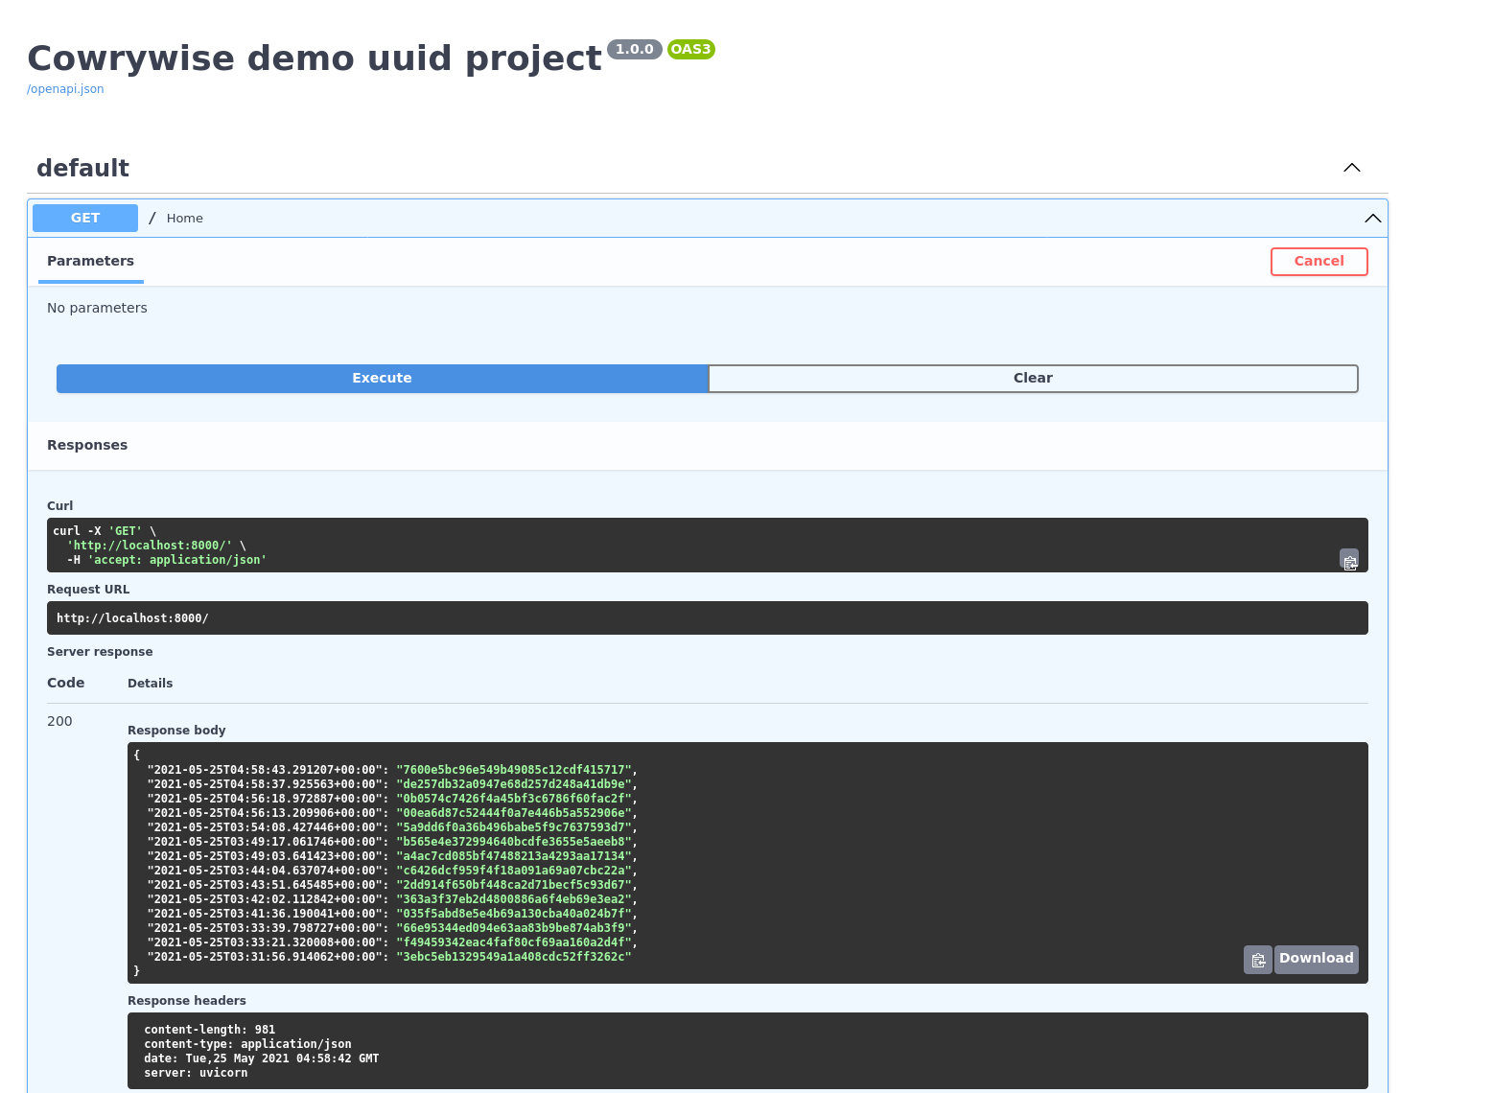The height and width of the screenshot is (1093, 1494).
Task: Click uuid 3ebc5eb1329549a1a408cdc52ff3262c
Action: 514,957
